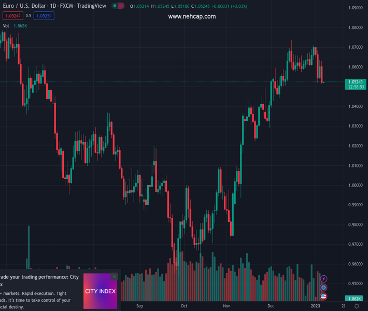Click the blue buy price 1.05250 button
The width and height of the screenshot is (368, 311).
(x=44, y=16)
